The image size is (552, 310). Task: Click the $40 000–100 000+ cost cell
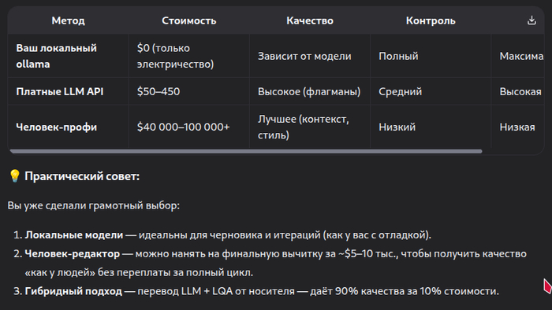[x=183, y=127]
